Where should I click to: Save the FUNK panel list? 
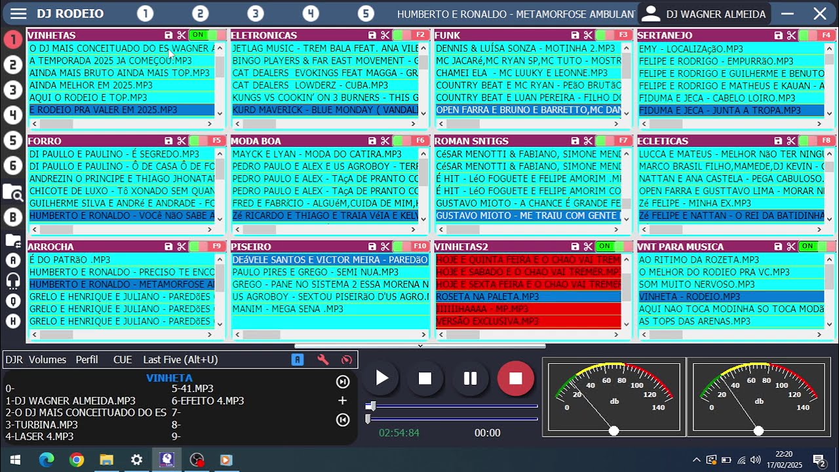point(575,35)
